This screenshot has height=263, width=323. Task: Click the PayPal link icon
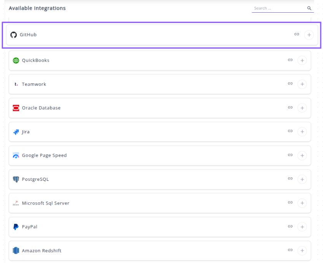click(290, 227)
